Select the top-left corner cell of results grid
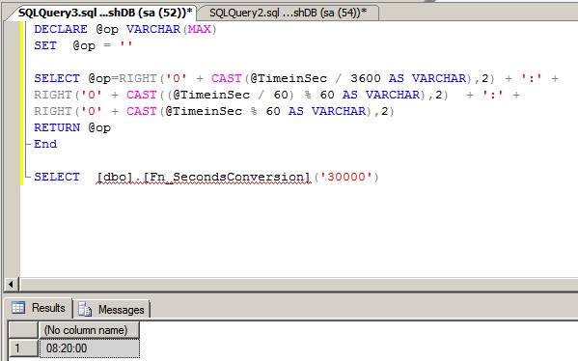 23,330
